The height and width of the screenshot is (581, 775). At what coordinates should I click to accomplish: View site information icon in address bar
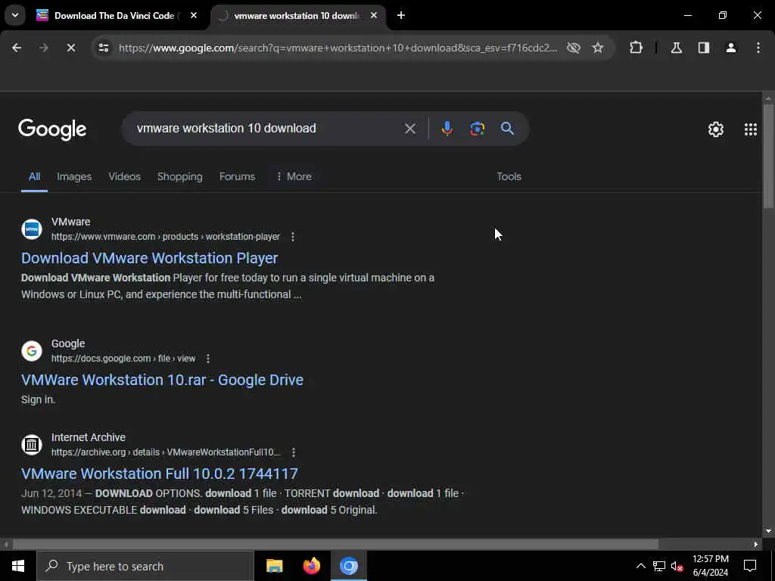[x=103, y=48]
